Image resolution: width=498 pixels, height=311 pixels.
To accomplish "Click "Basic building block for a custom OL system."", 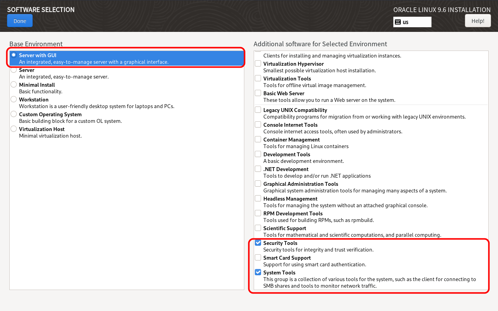I will 70,121.
